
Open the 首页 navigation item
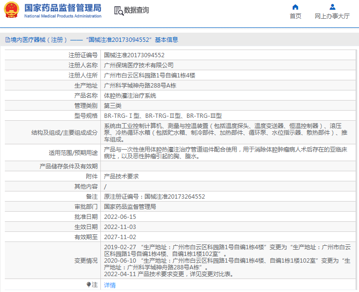coord(295,16)
